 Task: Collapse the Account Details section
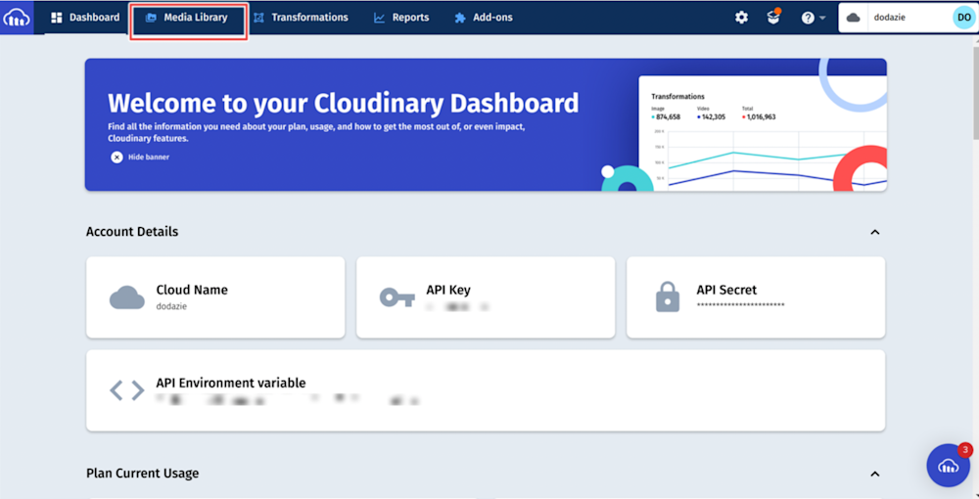tap(874, 232)
